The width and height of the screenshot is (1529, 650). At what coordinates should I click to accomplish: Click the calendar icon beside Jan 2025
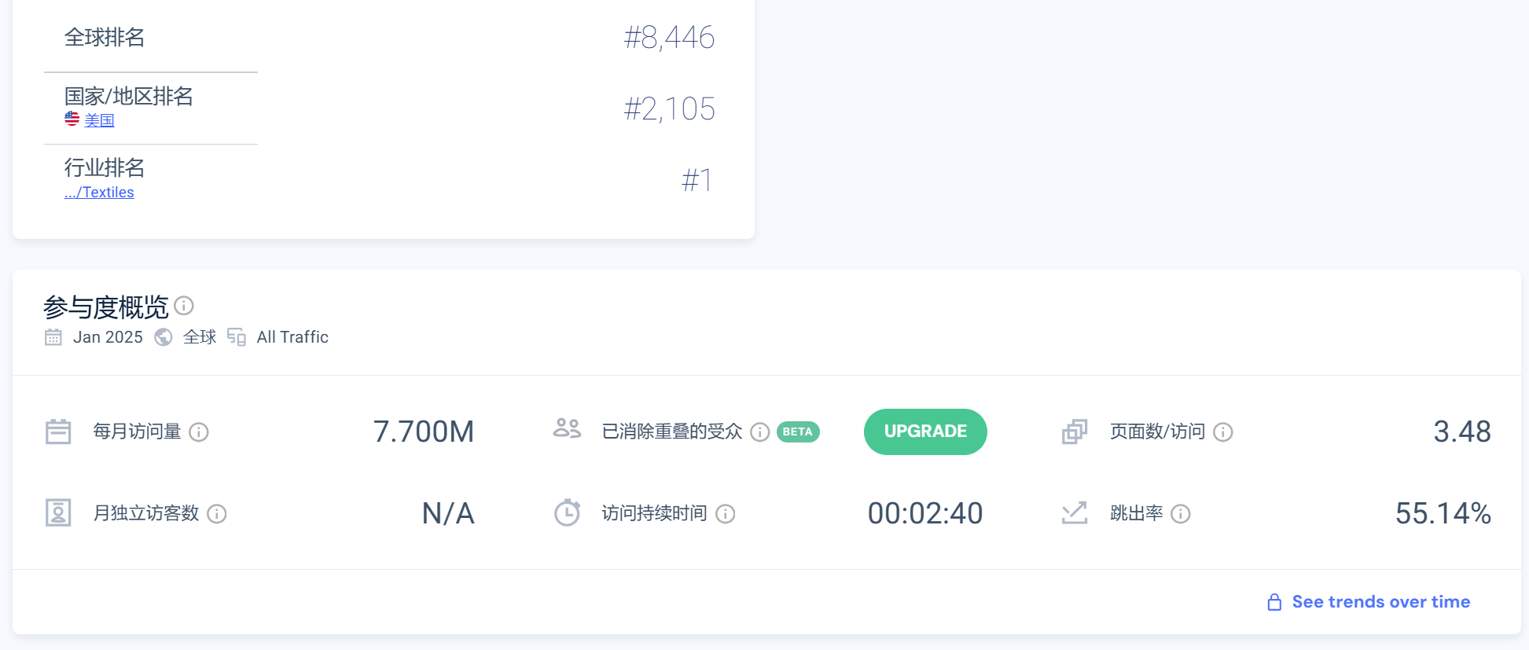tap(53, 337)
